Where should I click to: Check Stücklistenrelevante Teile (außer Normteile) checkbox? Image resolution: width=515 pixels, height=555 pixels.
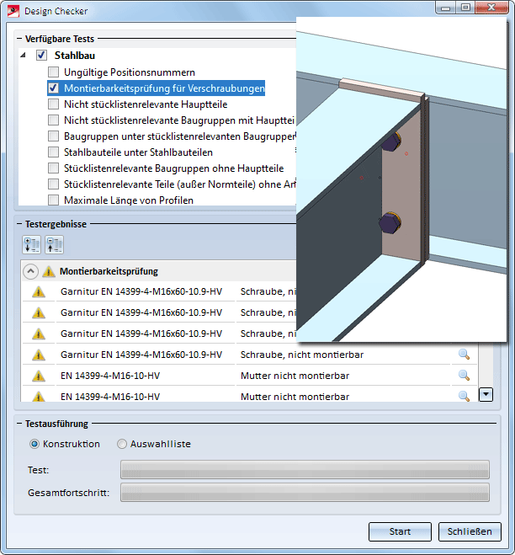[53, 184]
